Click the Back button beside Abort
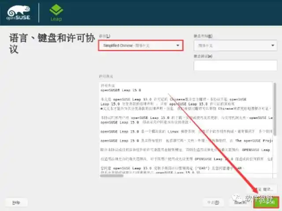Screen dimensions: 282x211 (x=240, y=202)
